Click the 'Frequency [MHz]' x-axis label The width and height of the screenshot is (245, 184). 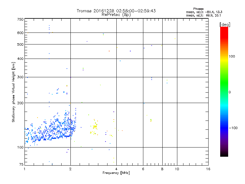pos(116,173)
